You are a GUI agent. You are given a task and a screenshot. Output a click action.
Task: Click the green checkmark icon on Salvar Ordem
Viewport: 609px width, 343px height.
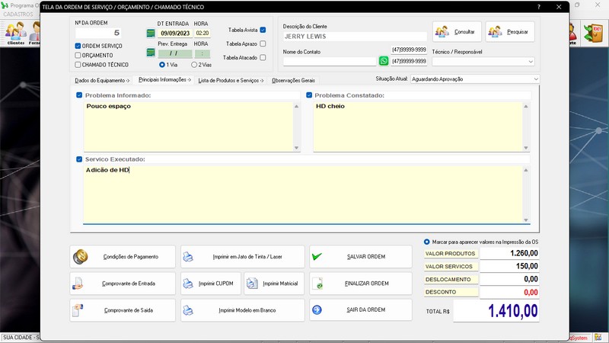[x=317, y=256]
